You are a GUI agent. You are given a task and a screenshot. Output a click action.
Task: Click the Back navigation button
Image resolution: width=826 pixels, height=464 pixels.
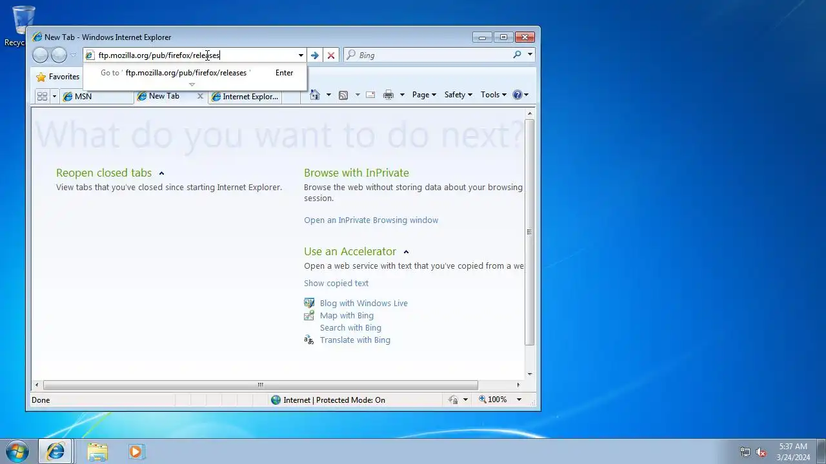tap(41, 55)
